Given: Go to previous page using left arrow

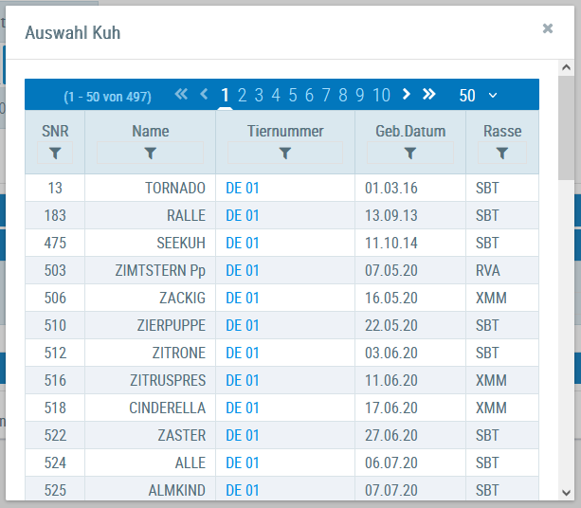Looking at the screenshot, I should (x=204, y=95).
